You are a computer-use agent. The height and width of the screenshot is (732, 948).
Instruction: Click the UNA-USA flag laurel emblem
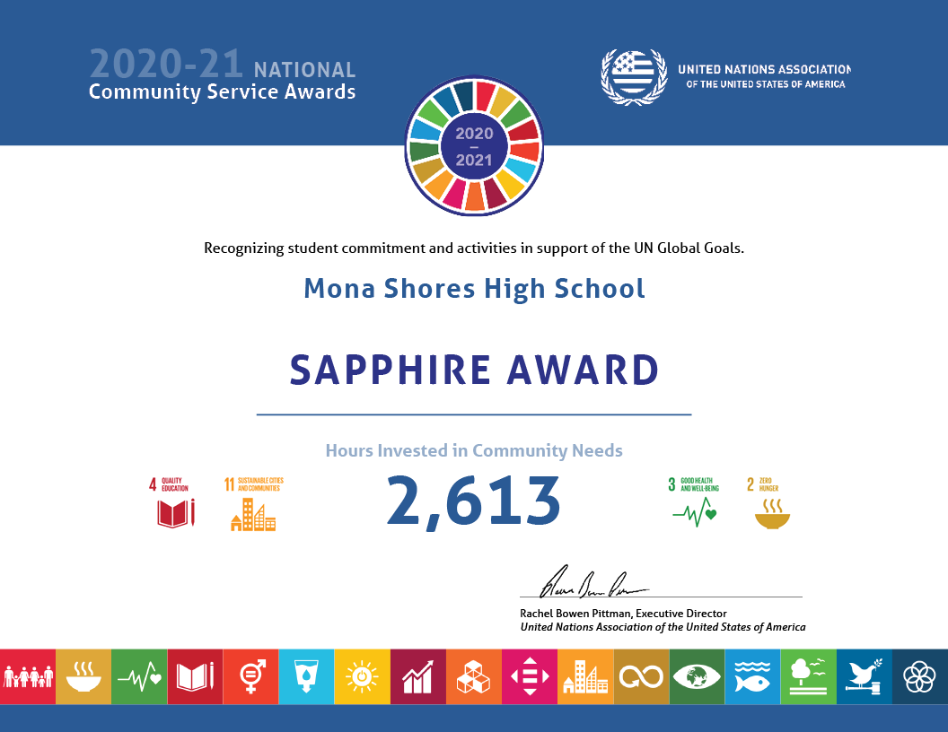[x=634, y=77]
